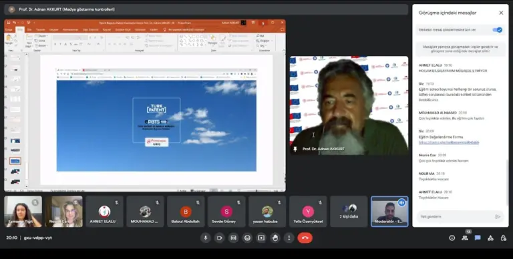Toggle the chat panel icon
Image resolution: width=513 pixels, height=259 pixels.
pyautogui.click(x=478, y=238)
